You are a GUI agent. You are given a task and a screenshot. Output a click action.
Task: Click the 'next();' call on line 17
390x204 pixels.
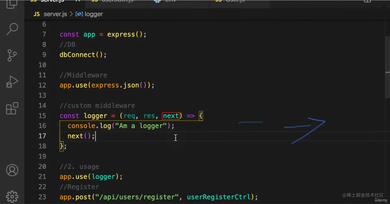pyautogui.click(x=82, y=136)
